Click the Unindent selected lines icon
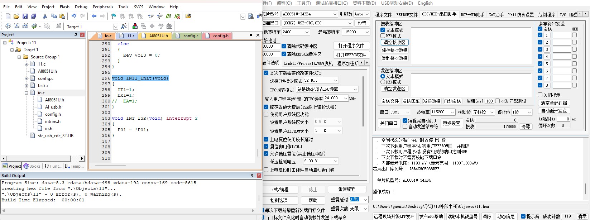Screen dimensions: 590x220 point(160,16)
